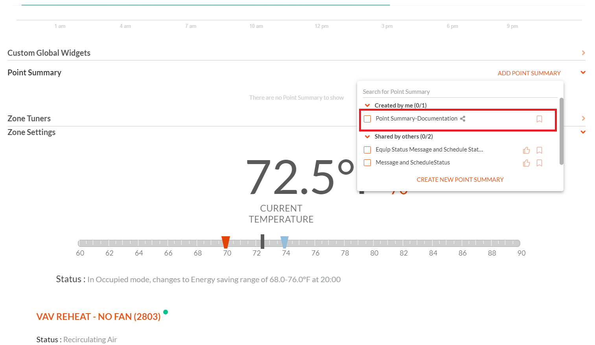Collapse the Created by me group
This screenshot has width=595, height=345.
(x=367, y=105)
